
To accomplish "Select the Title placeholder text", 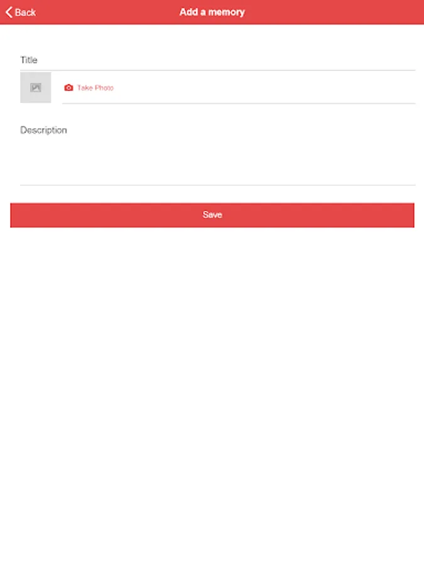I will click(x=28, y=60).
